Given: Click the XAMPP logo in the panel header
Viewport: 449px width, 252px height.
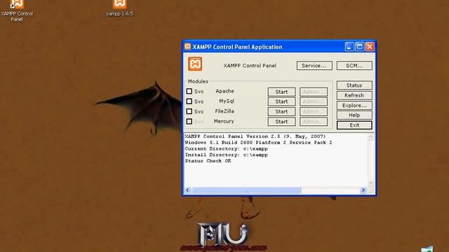Looking at the screenshot, I should (195, 64).
